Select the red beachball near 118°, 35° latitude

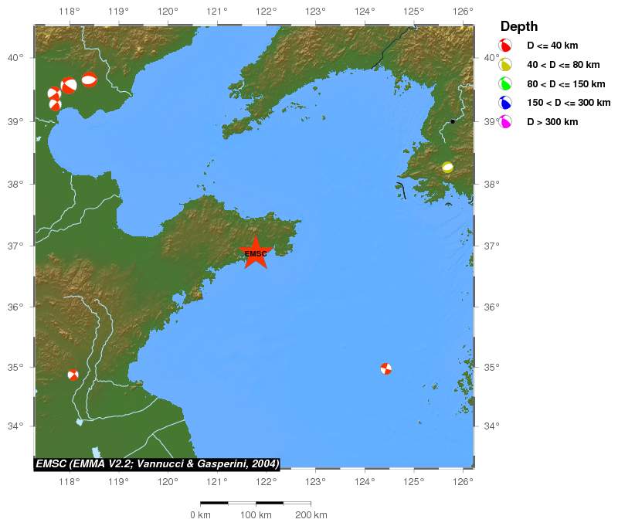(73, 375)
